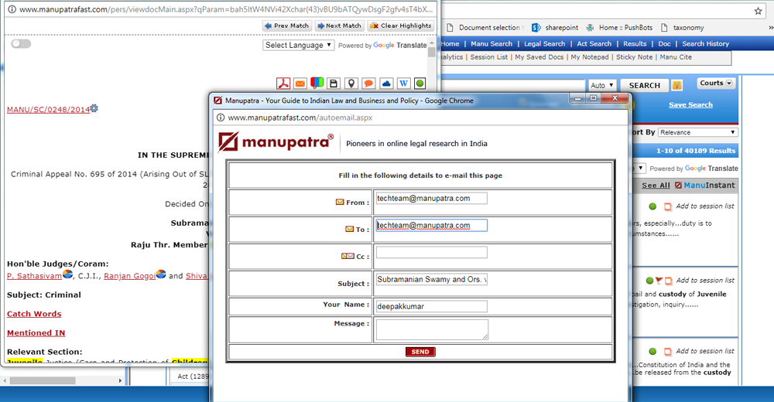The image size is (774, 402).
Task: Add third result to session list icon
Action: pos(668,352)
